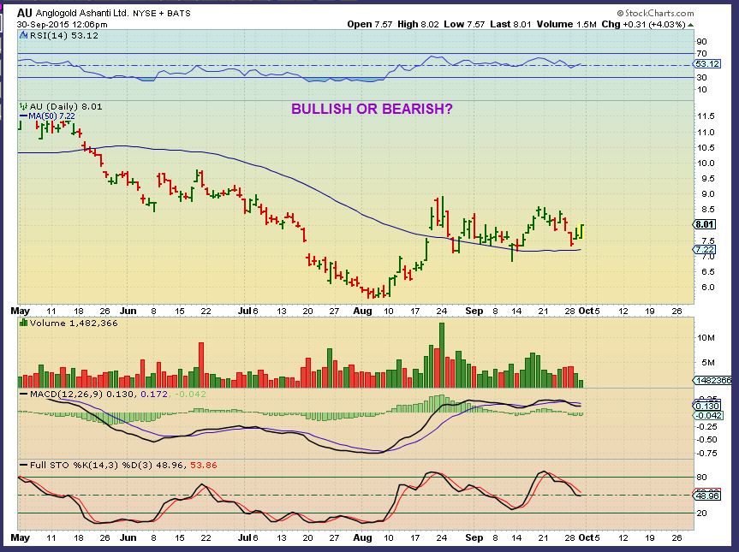This screenshot has width=739, height=552.
Task: Click the Low 7.57 value
Action: click(x=464, y=25)
